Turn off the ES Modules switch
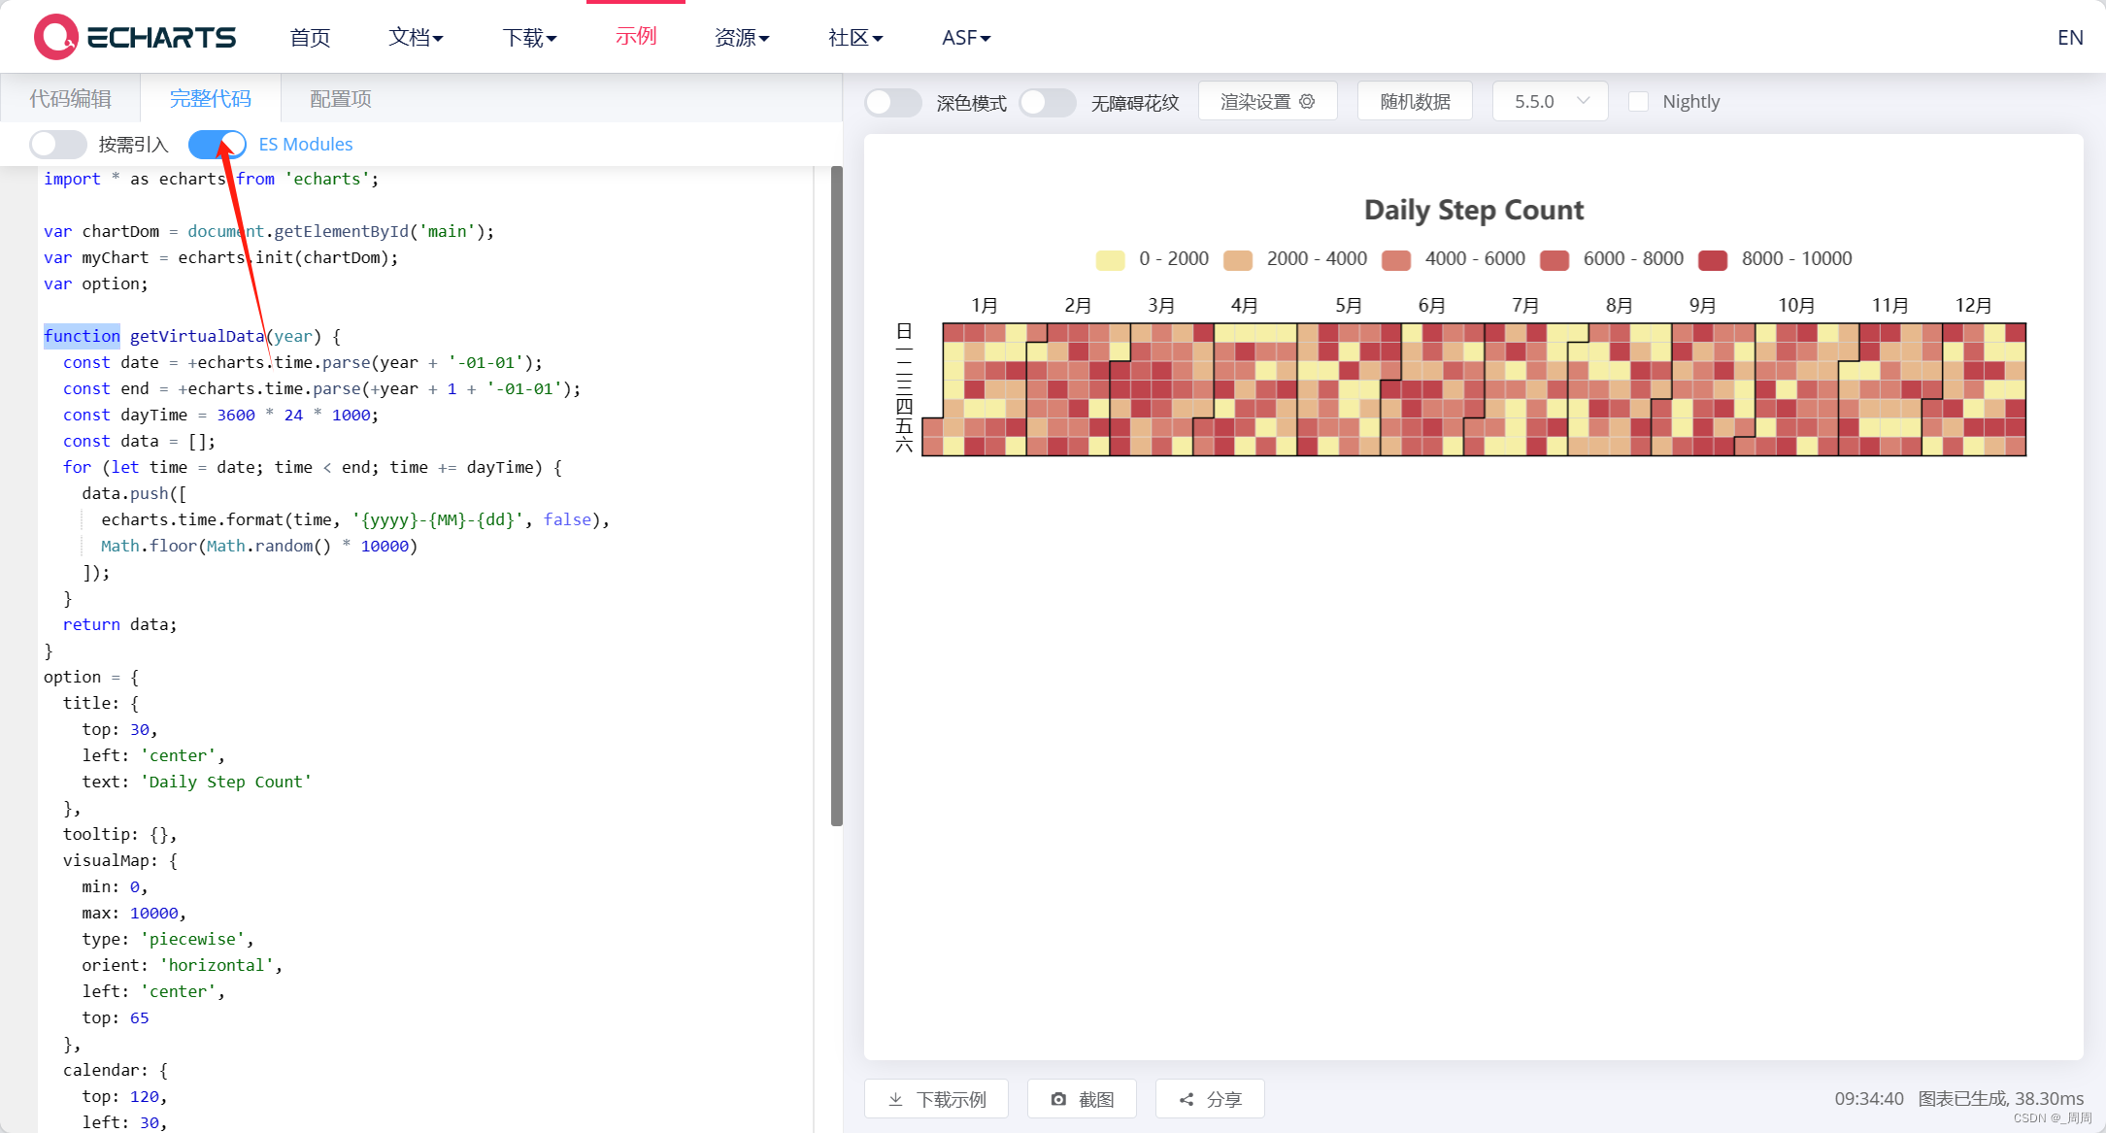Image resolution: width=2106 pixels, height=1133 pixels. pyautogui.click(x=217, y=145)
